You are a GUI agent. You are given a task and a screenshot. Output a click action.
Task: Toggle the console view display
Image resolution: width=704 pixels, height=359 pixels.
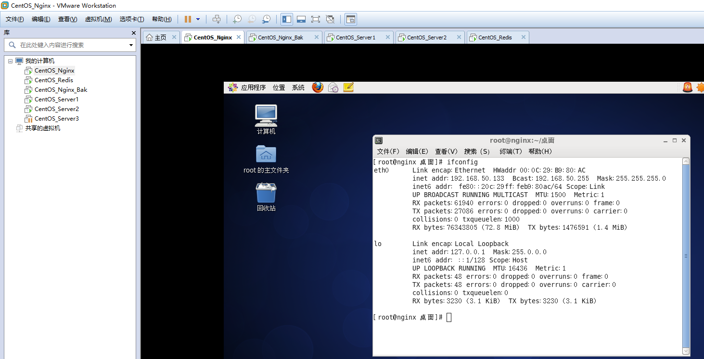[x=351, y=19]
